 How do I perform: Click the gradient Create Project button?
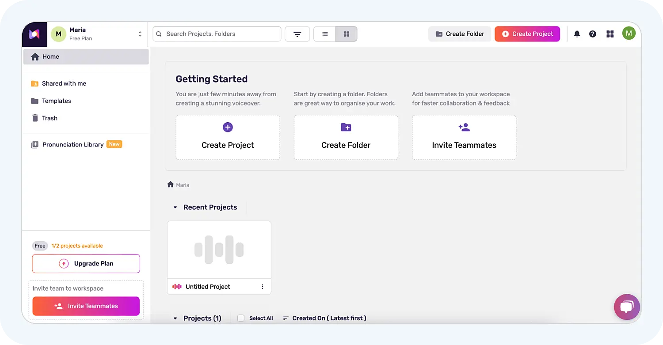[527, 34]
